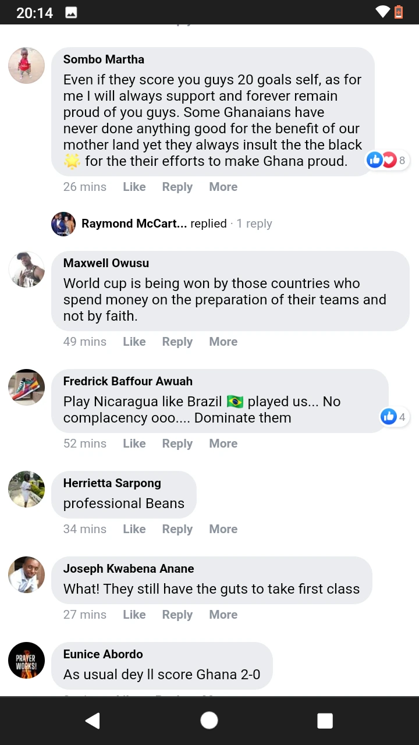Open recent apps square icon
419x745 pixels.
[x=325, y=721]
